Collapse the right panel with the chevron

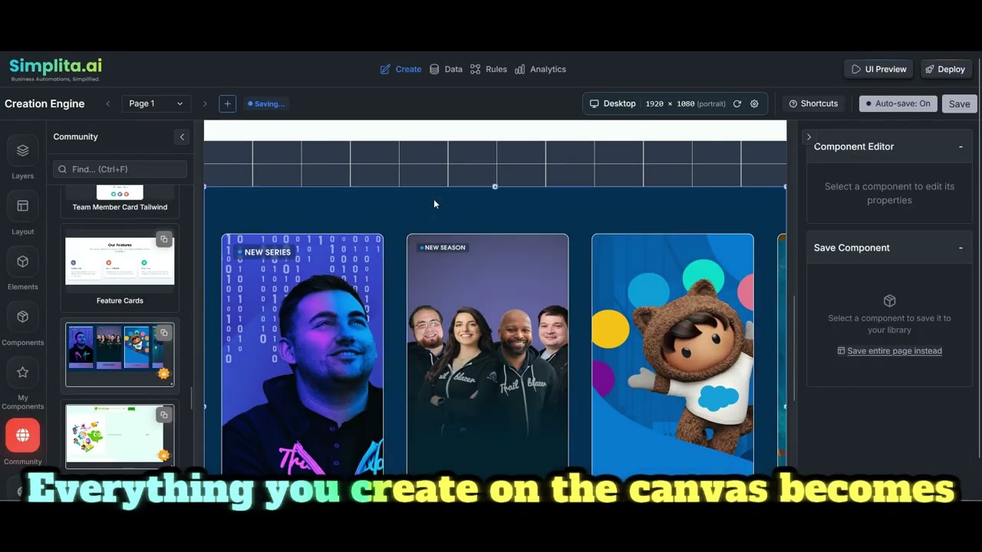(809, 137)
